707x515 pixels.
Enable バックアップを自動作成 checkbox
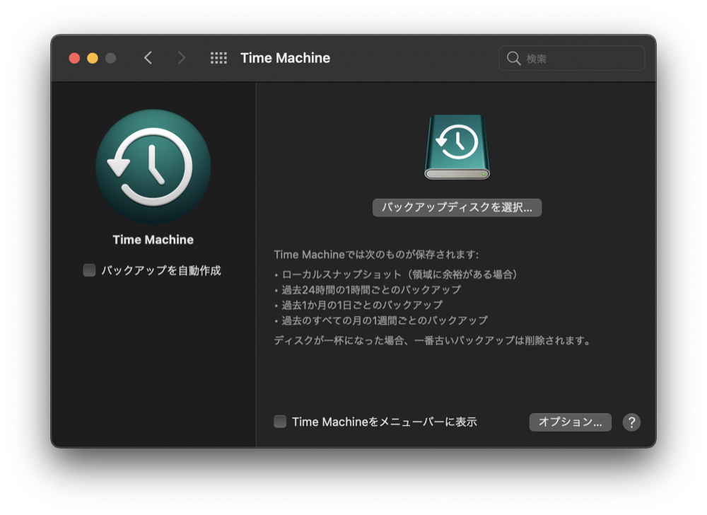[x=89, y=270]
